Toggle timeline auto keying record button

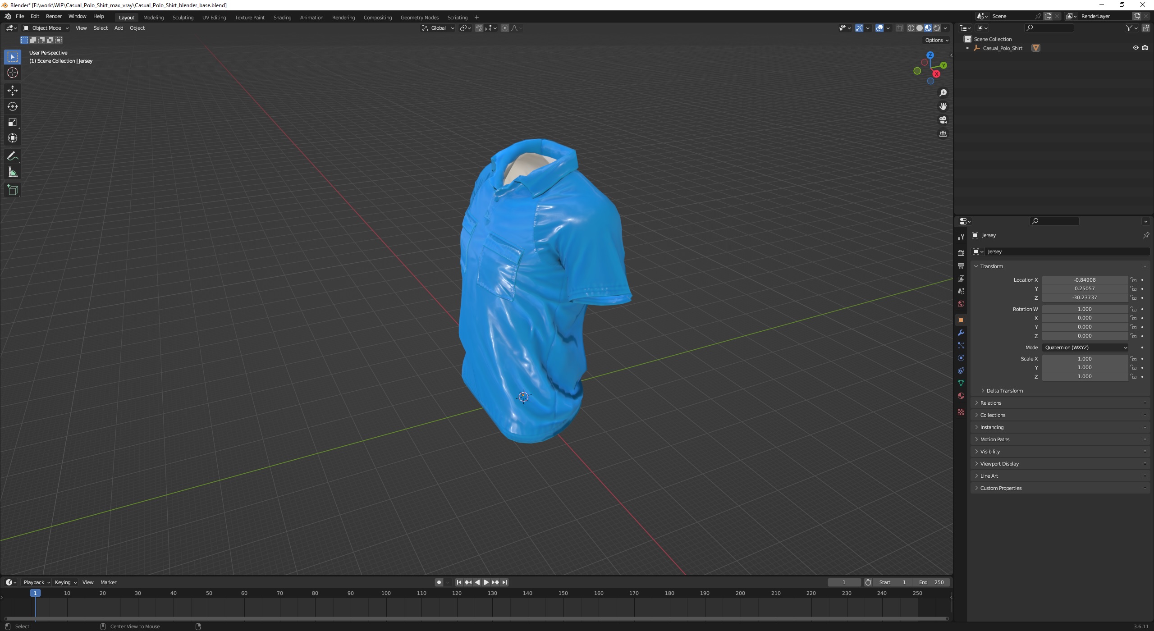pos(439,582)
